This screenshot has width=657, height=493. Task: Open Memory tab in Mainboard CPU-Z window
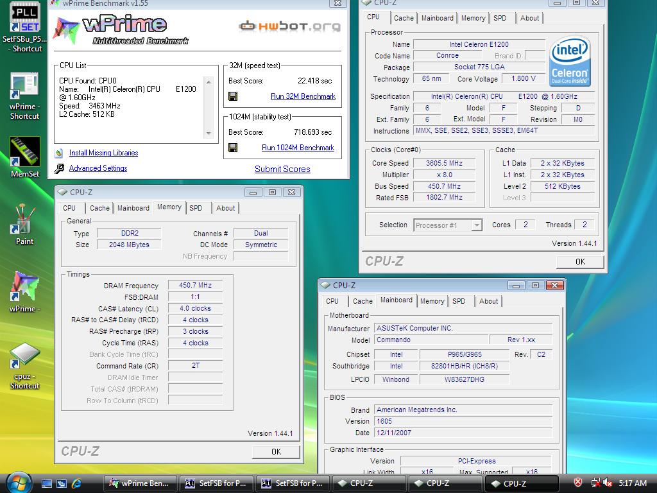tap(432, 301)
